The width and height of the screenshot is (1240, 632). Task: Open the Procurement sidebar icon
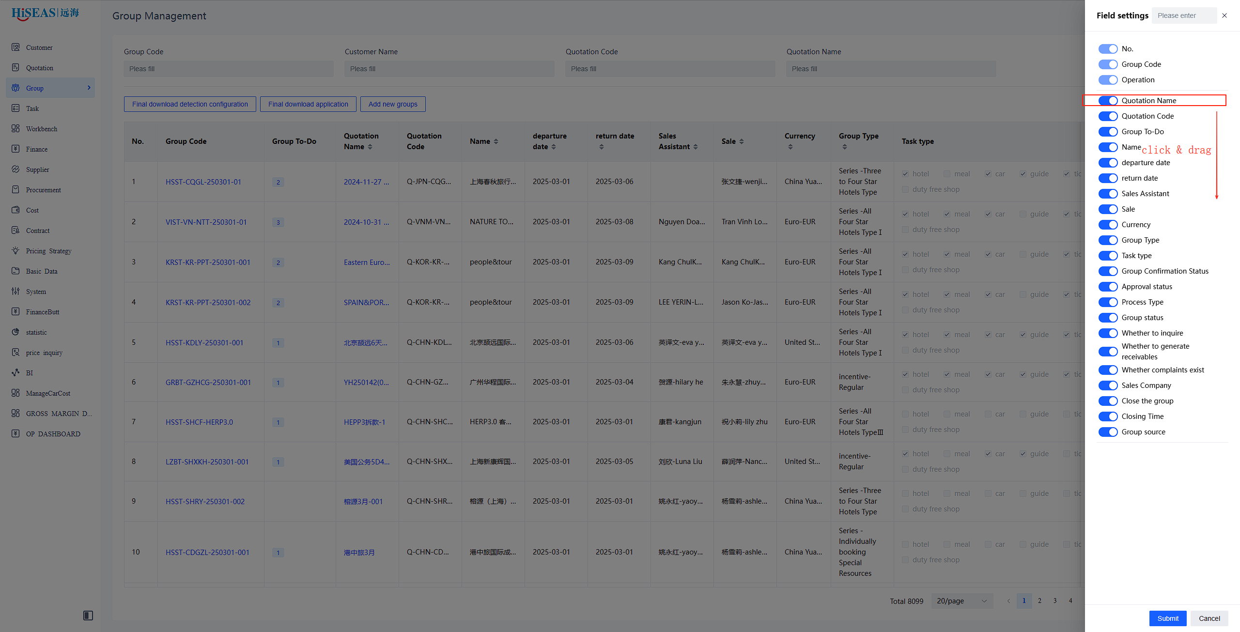click(x=15, y=189)
